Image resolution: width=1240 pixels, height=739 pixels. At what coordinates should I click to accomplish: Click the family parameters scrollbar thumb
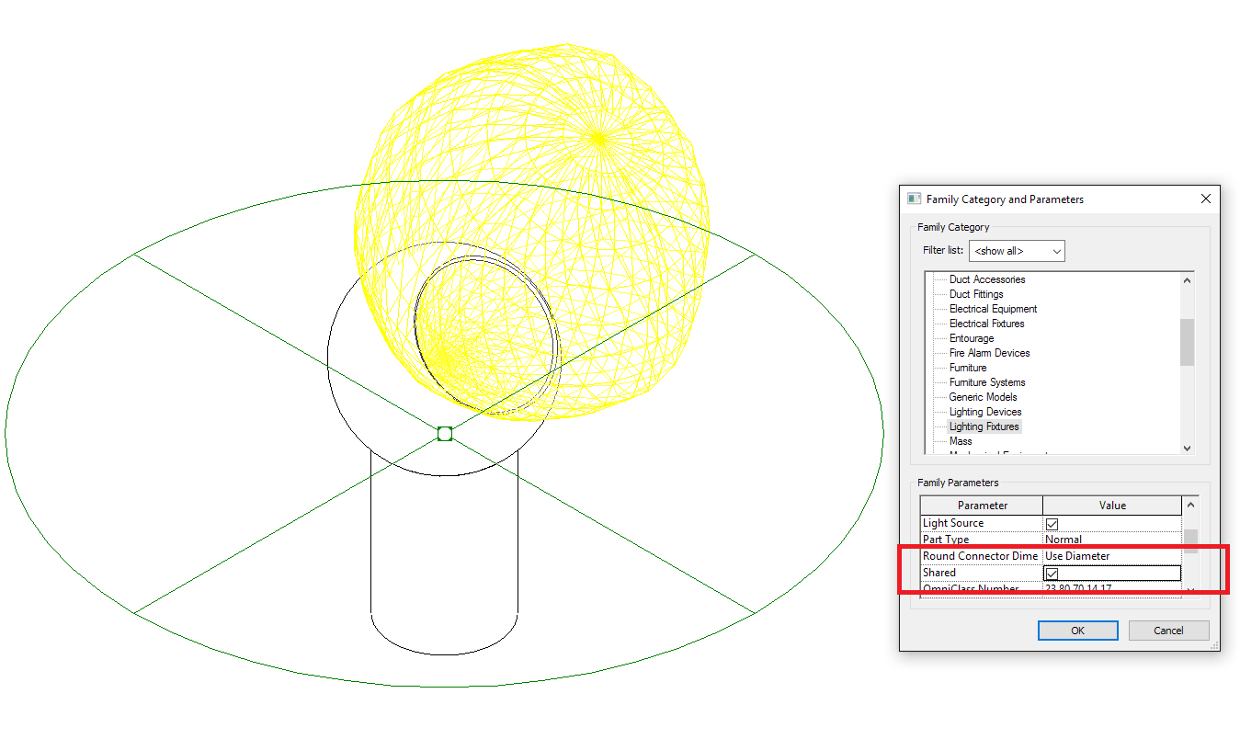pyautogui.click(x=1190, y=540)
